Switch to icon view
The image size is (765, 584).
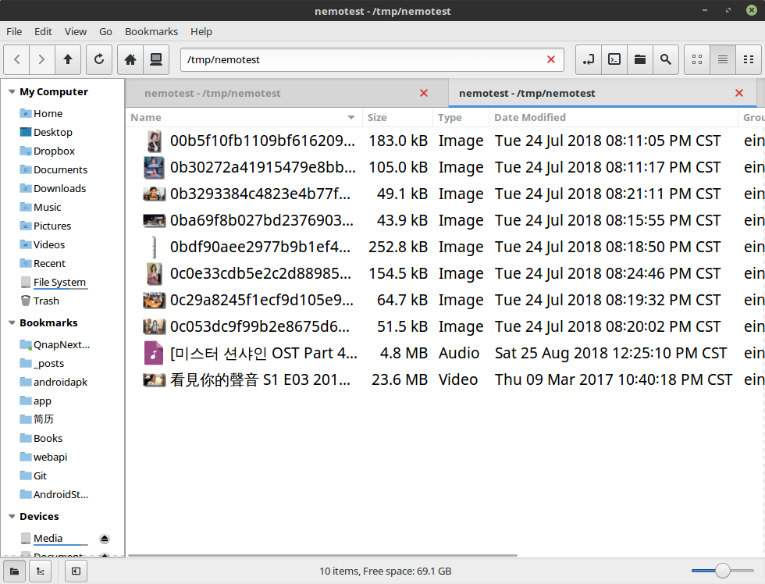pyautogui.click(x=697, y=59)
